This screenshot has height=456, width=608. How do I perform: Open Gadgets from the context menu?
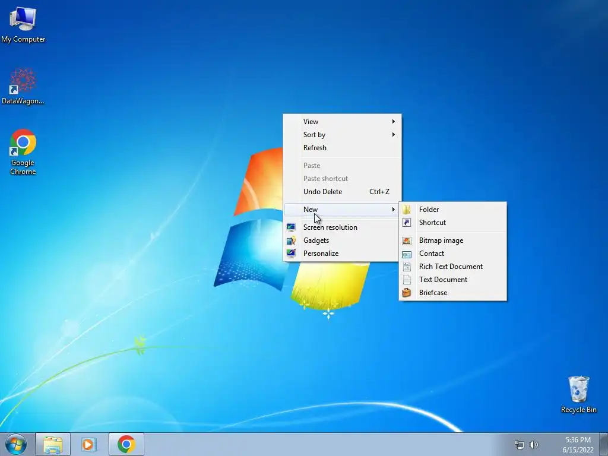click(x=342, y=240)
